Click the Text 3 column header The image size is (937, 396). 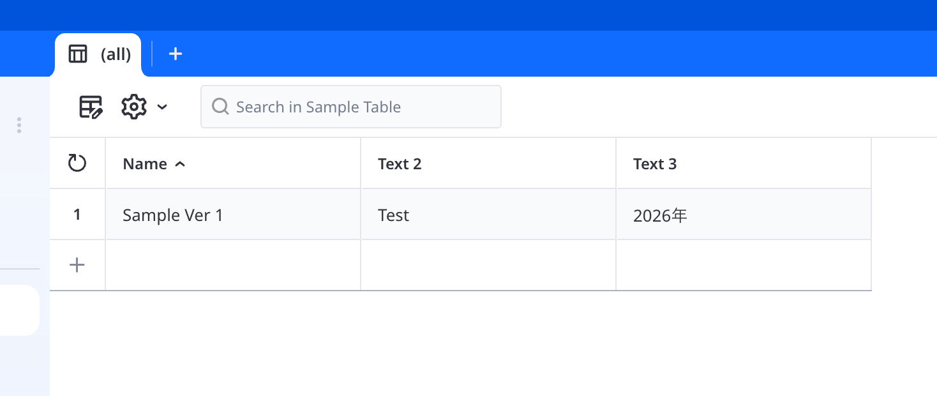pos(655,164)
